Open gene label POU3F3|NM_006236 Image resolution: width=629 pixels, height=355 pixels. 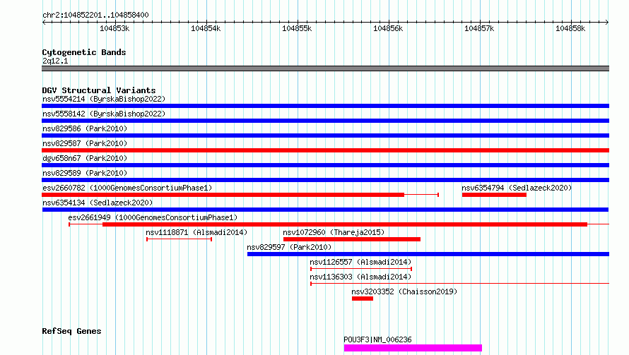[377, 339]
